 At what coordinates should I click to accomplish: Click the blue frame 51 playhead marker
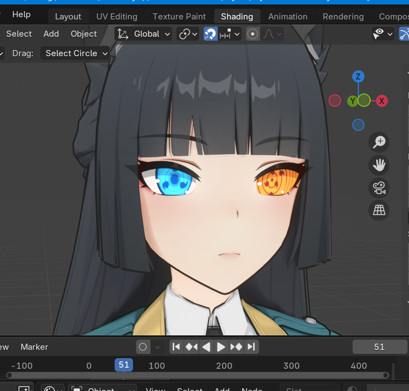[x=124, y=365]
